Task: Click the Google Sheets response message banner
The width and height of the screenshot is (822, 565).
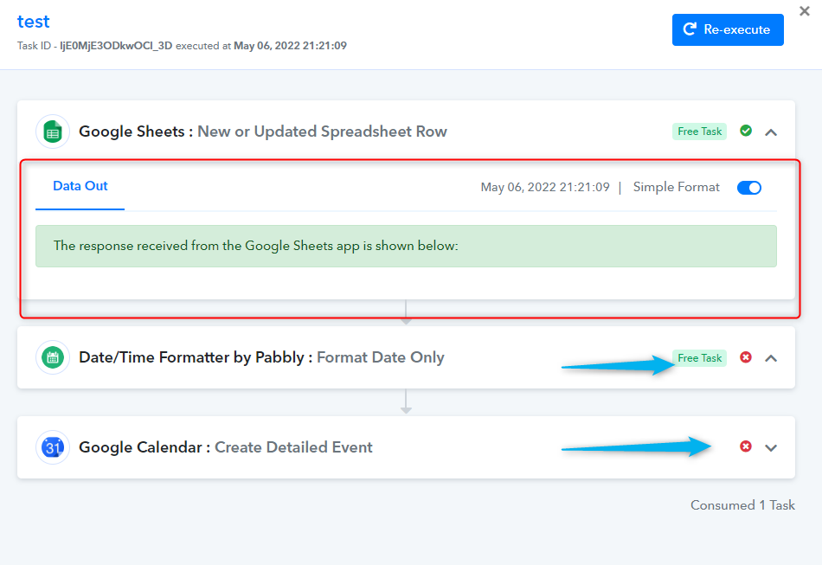Action: pyautogui.click(x=406, y=247)
